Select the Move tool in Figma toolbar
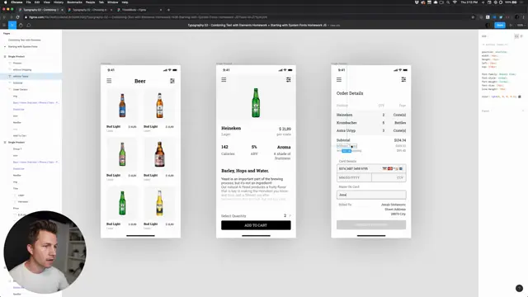Image resolution: width=528 pixels, height=297 pixels. point(12,26)
